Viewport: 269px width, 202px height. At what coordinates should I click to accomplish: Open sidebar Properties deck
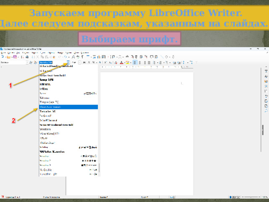(x=266, y=71)
